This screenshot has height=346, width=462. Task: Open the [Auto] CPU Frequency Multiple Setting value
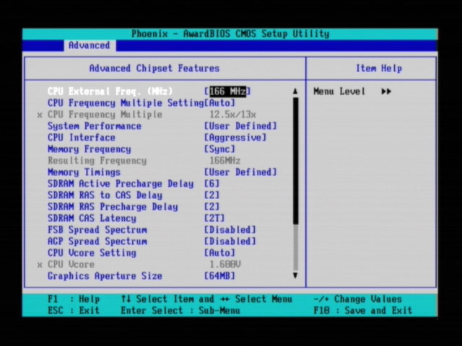point(219,103)
